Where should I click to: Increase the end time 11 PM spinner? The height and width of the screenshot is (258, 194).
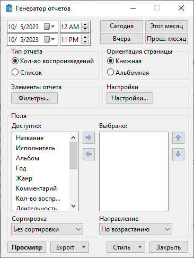pos(85,37)
